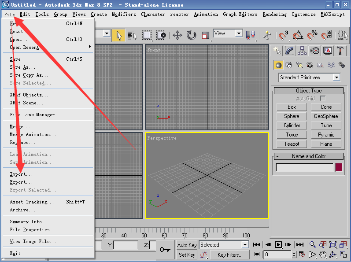
Task: Activate Select and Move tool
Action: 177,35
